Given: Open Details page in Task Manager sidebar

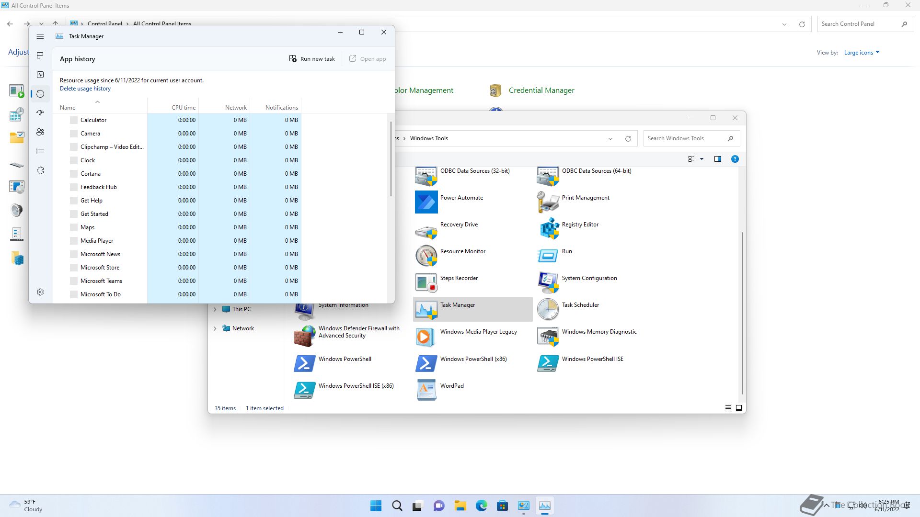Looking at the screenshot, I should tap(40, 151).
